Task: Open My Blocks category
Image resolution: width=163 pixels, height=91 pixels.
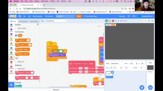Action: pos(11,67)
